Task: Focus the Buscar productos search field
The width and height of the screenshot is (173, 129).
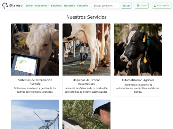Action: (x=106, y=6)
